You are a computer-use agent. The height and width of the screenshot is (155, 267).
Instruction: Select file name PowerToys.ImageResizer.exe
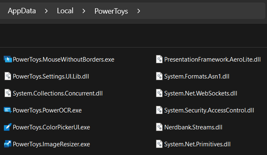(51, 144)
